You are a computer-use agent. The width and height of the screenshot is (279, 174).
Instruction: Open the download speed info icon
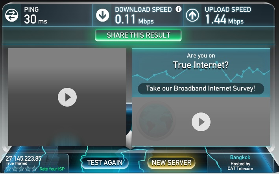click(x=179, y=9)
